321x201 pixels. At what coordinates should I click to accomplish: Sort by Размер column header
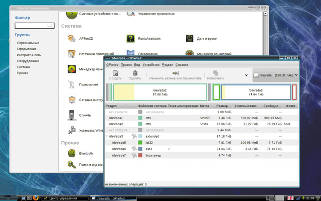(222, 106)
